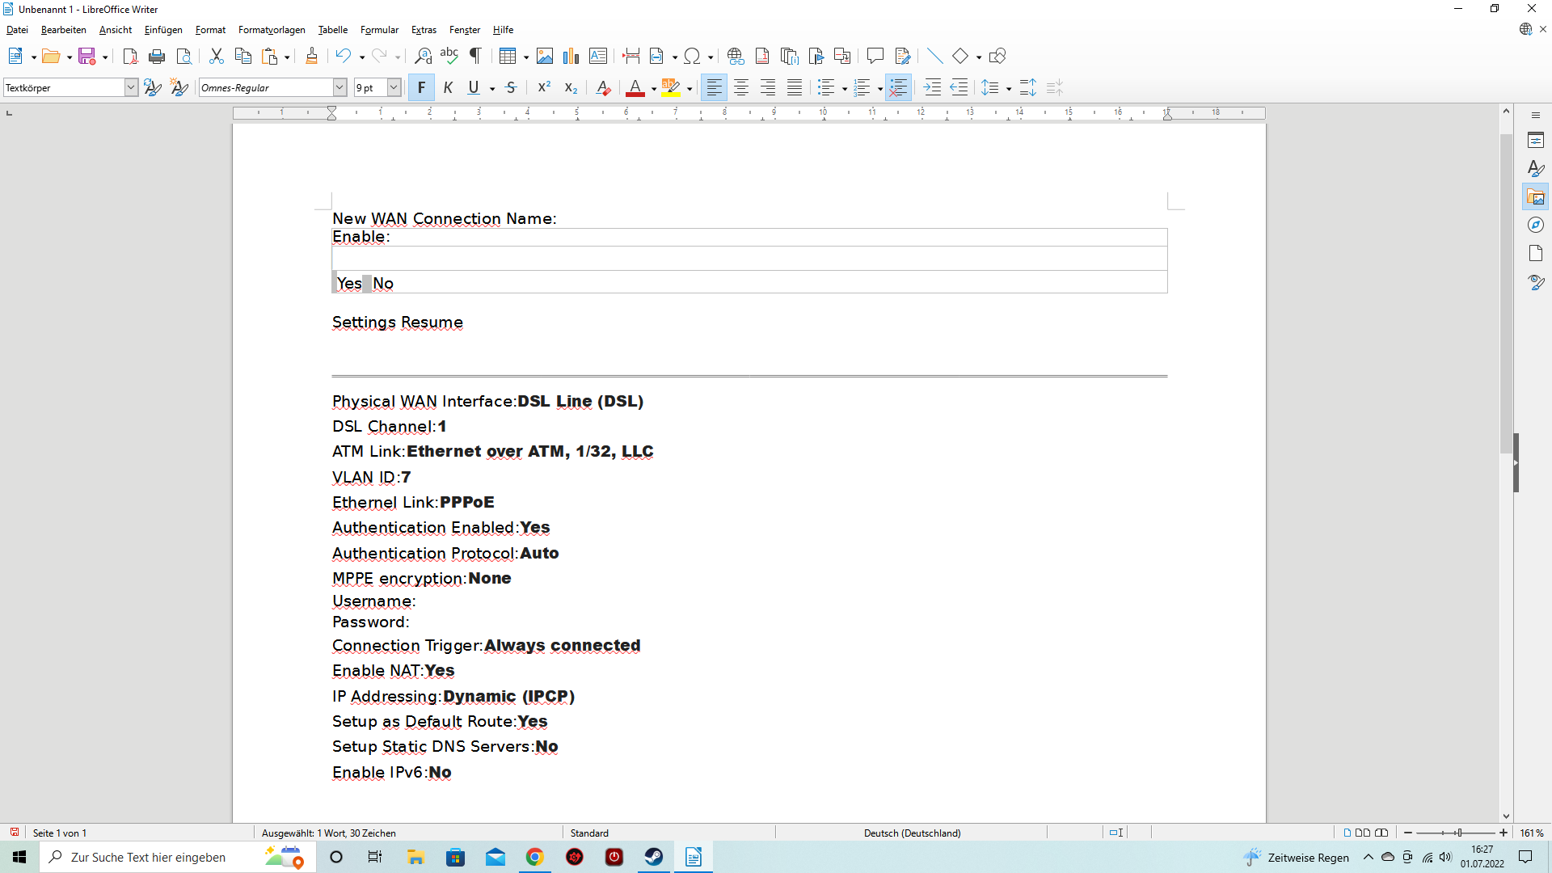Insert a chart via toolbar icon
The width and height of the screenshot is (1552, 873).
point(571,57)
